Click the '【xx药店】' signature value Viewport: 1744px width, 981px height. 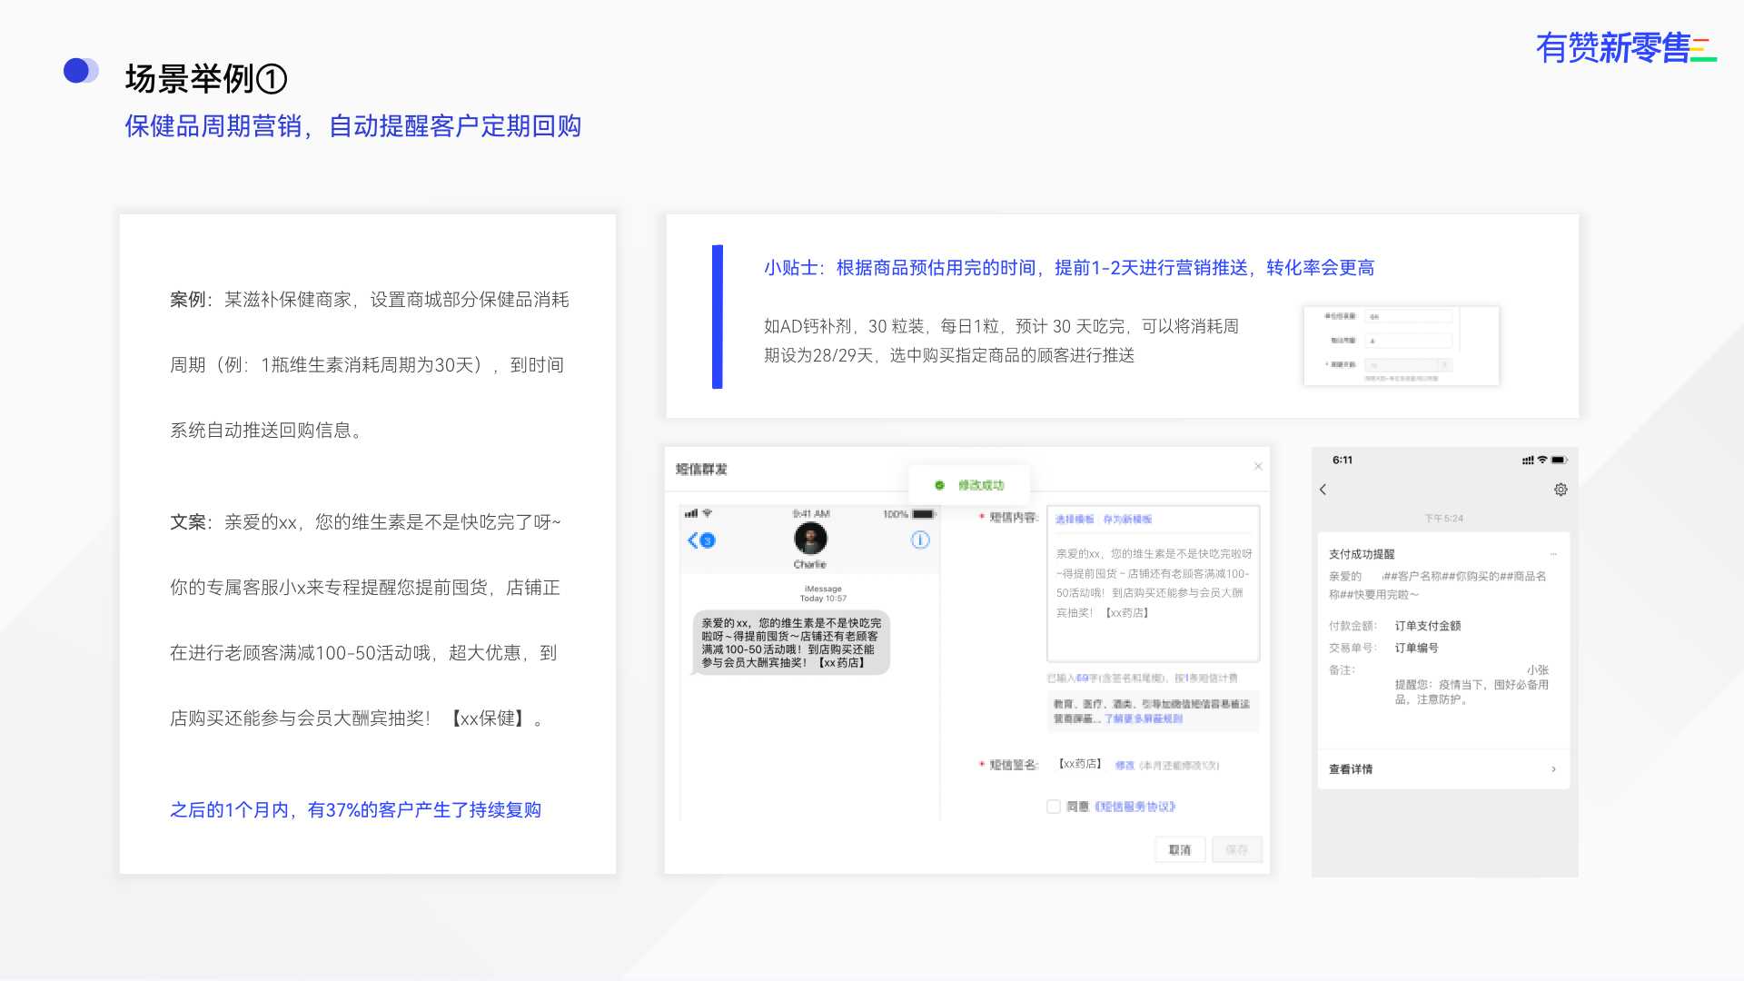1080,764
